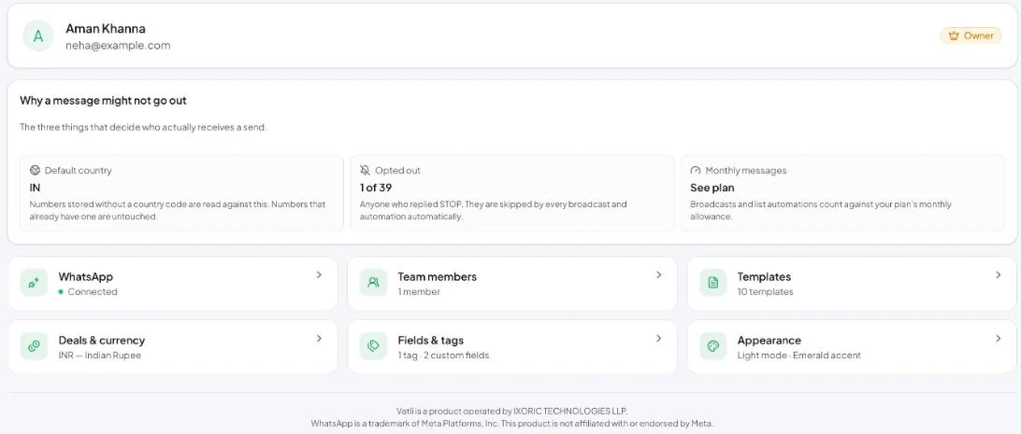Viewport: 1021px width, 434px height.
Task: Open the Templates document icon
Action: point(713,284)
